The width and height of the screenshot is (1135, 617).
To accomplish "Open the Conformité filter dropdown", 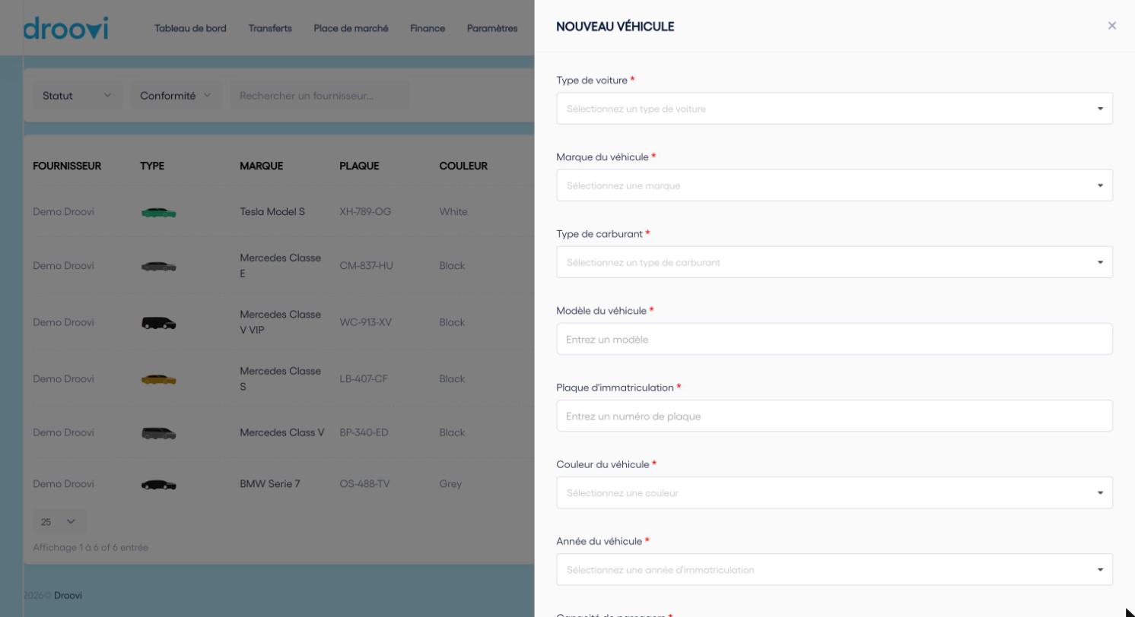I will tap(176, 96).
